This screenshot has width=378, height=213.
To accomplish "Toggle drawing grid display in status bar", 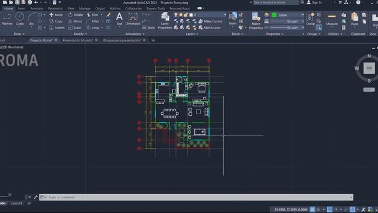I will [312, 209].
